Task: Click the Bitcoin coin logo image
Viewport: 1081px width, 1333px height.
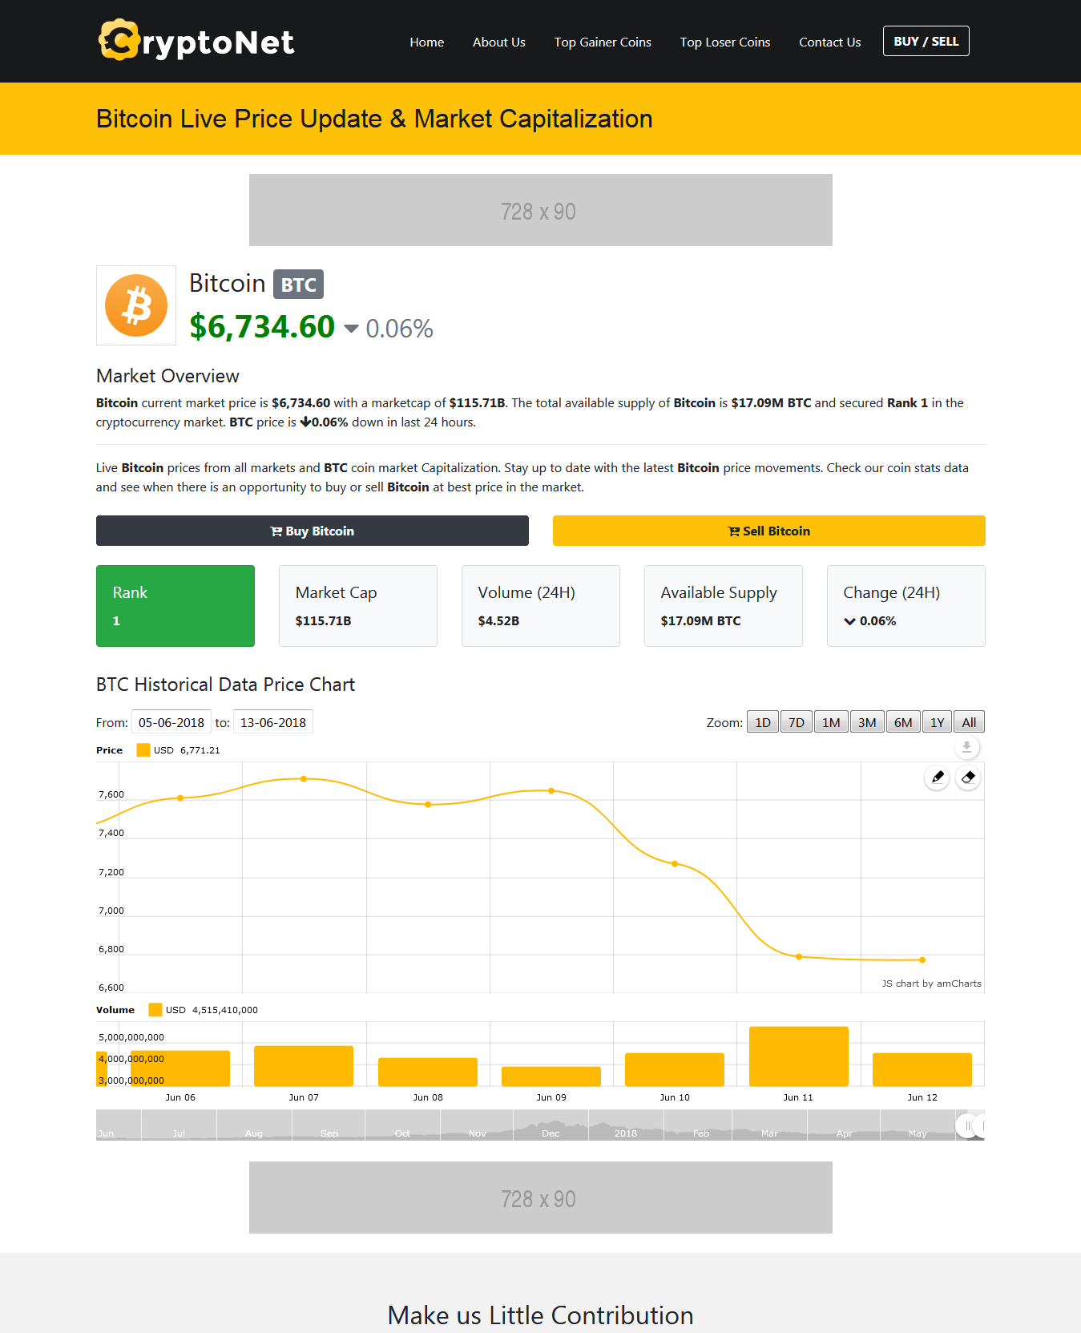Action: (x=136, y=305)
